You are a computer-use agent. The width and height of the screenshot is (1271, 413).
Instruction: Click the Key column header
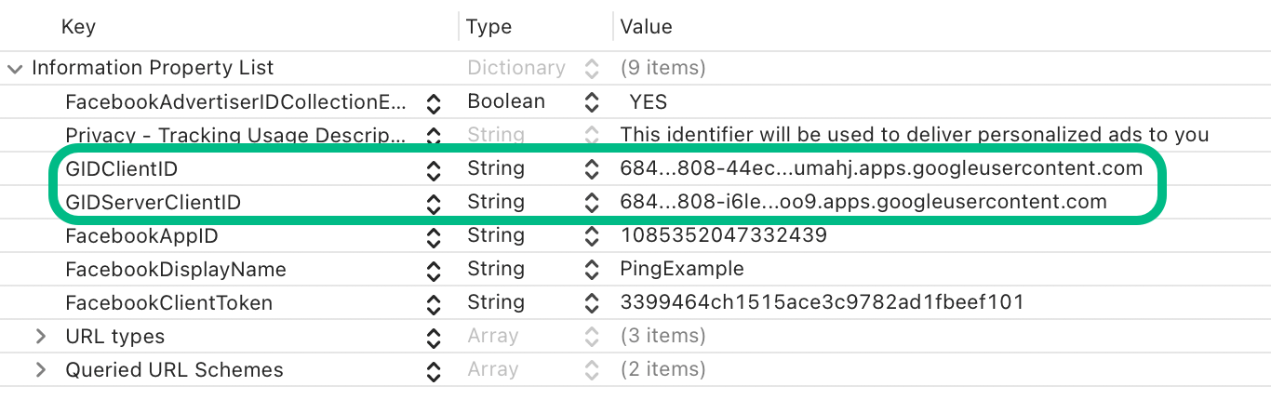(x=78, y=27)
